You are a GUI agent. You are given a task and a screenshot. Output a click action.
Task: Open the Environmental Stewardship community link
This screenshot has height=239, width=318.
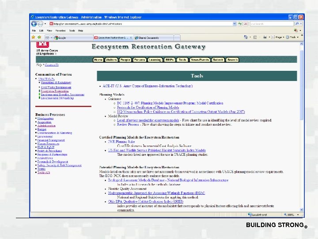click(x=57, y=98)
